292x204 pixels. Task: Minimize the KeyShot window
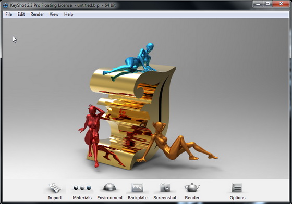click(258, 4)
